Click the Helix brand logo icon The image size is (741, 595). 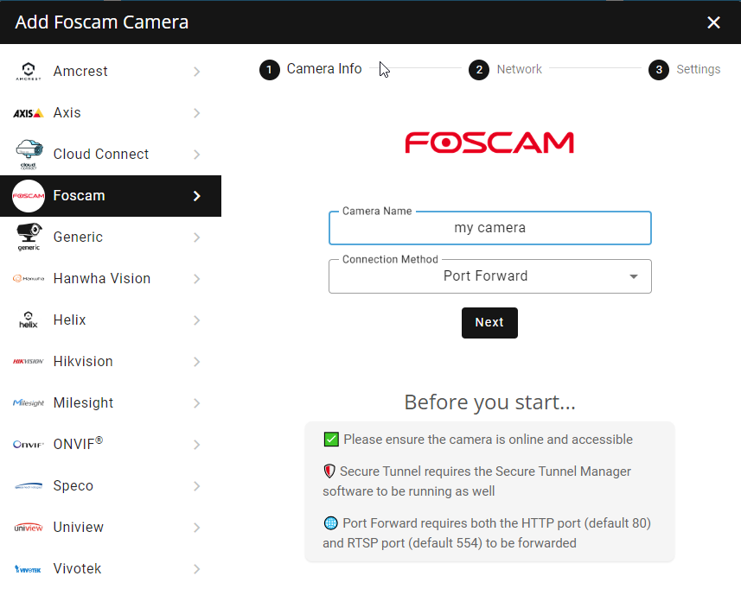point(29,320)
